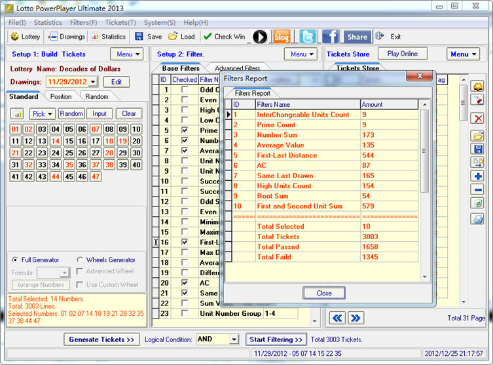Expand the Formula combo box

tap(65, 273)
